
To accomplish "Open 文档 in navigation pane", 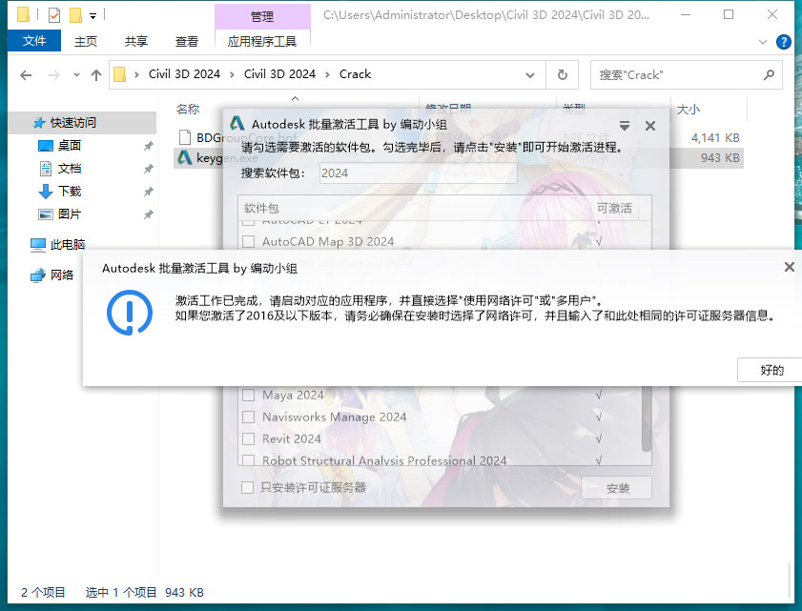I will [x=69, y=169].
